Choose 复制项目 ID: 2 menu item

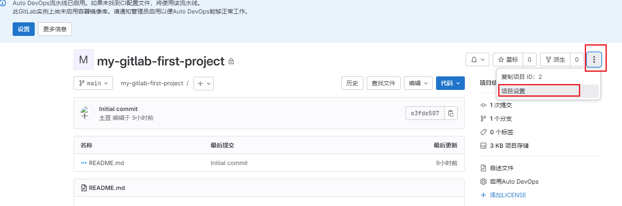[521, 77]
